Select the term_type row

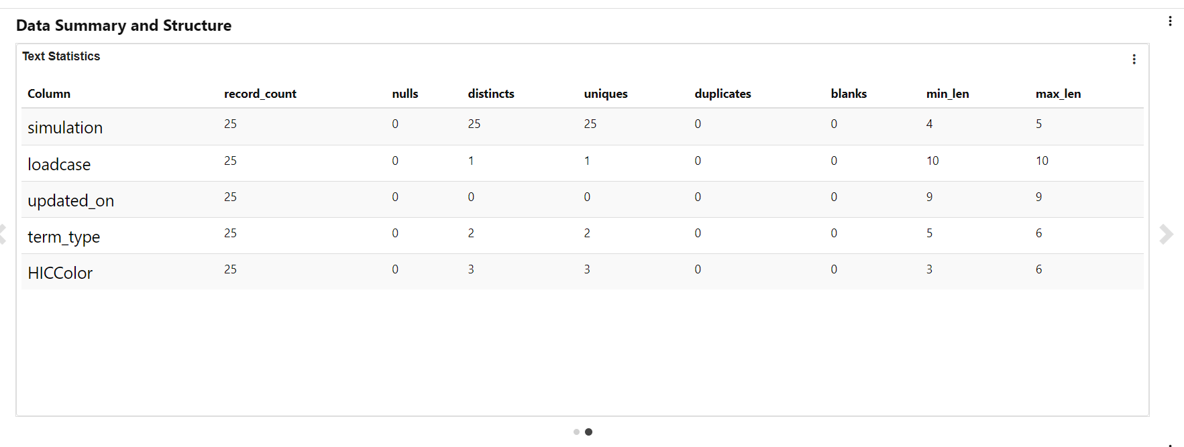point(582,235)
